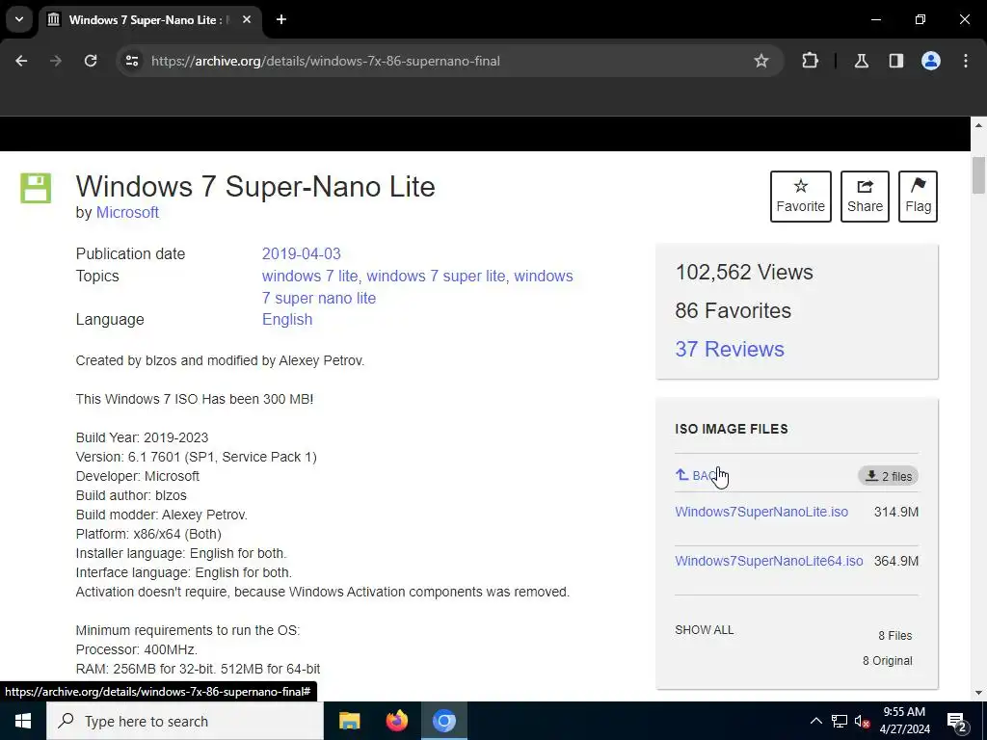The height and width of the screenshot is (740, 987).
Task: Click the page's vertical scrollbar thumb
Action: (x=978, y=175)
